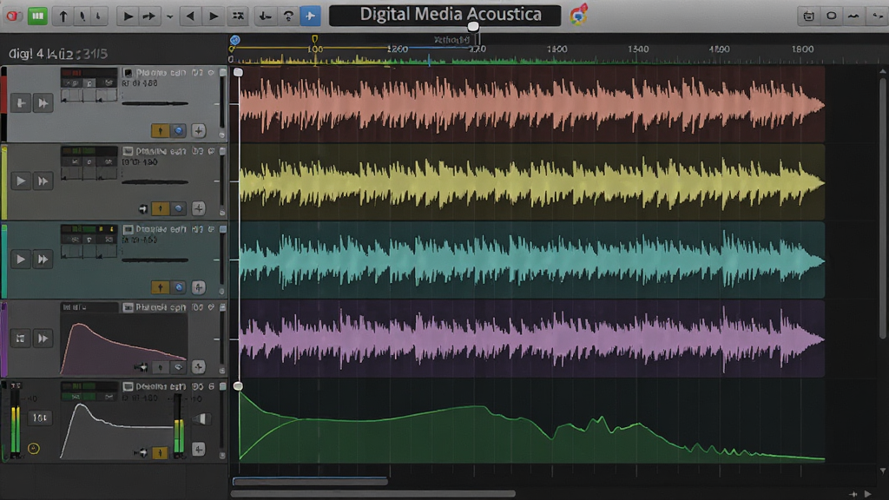Click the fast-forward button on the salmon track
The width and height of the screenshot is (889, 500).
pos(43,102)
